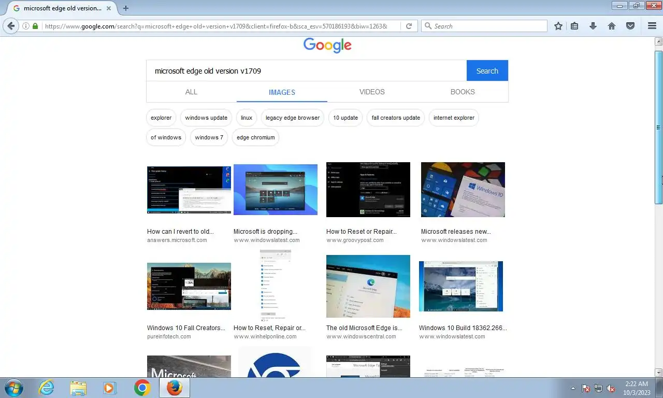Open 'Windows 10 Fall Creators...' thumbnail
The height and width of the screenshot is (398, 663).
189,286
